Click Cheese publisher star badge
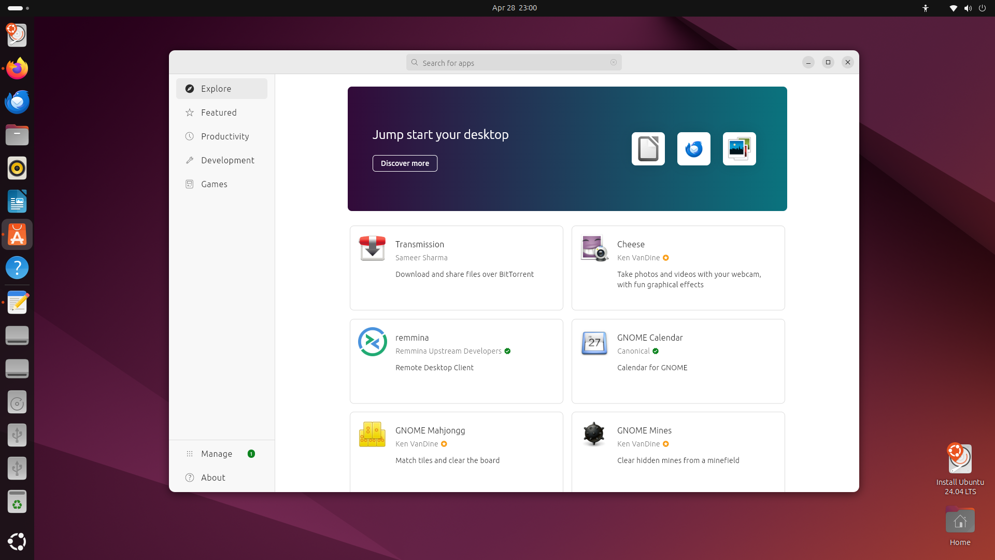This screenshot has height=560, width=995. [x=666, y=258]
